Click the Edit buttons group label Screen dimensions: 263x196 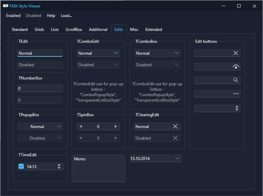pos(206,41)
